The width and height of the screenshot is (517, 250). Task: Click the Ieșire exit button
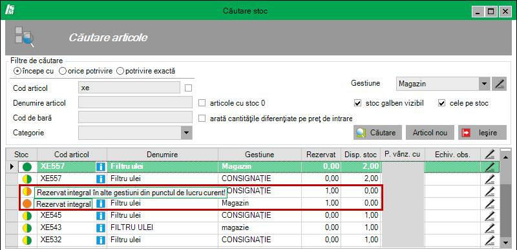[482, 133]
